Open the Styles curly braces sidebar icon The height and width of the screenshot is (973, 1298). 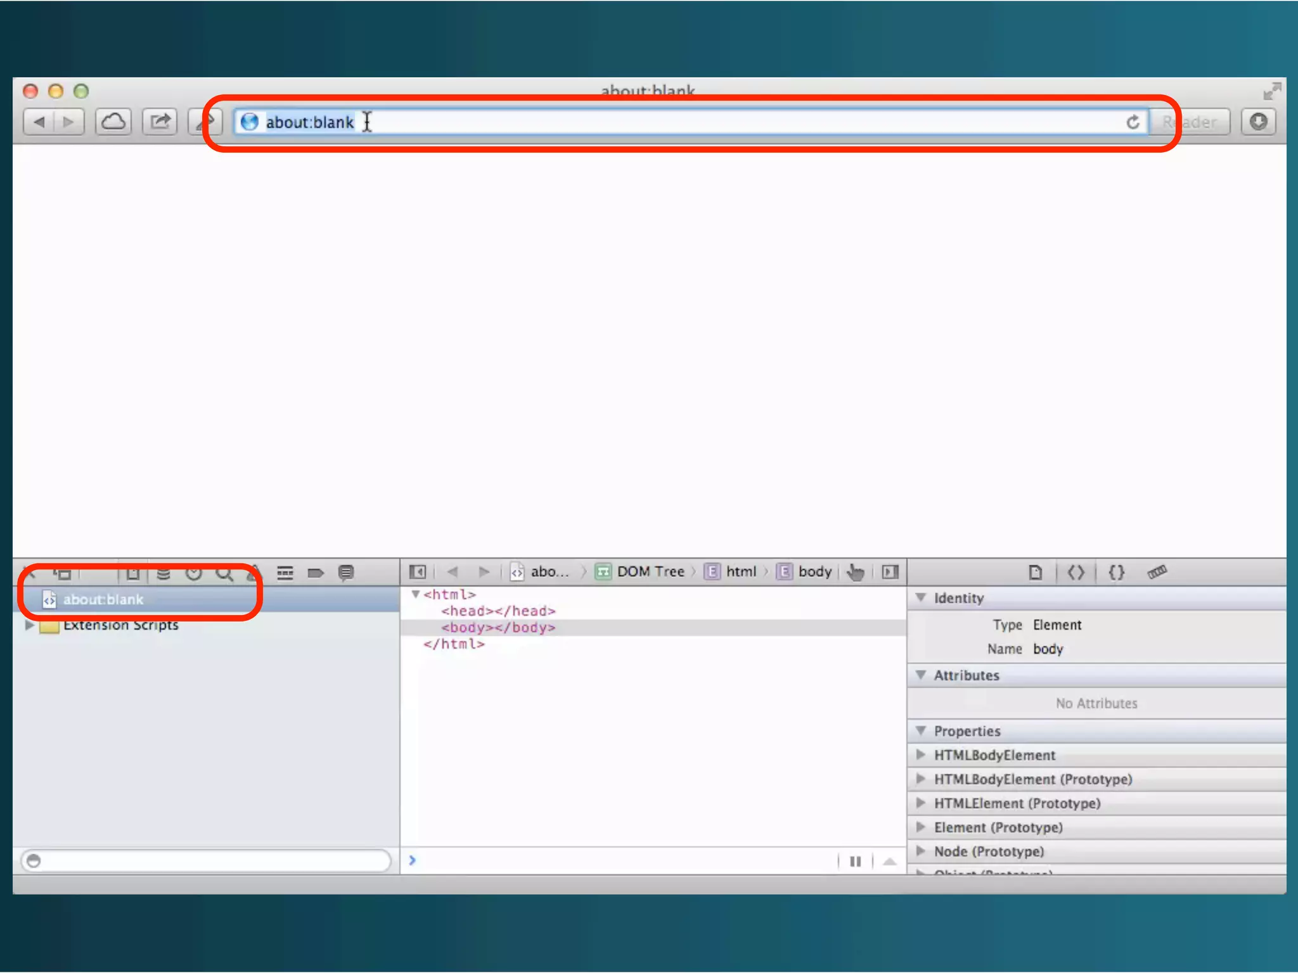(1116, 573)
